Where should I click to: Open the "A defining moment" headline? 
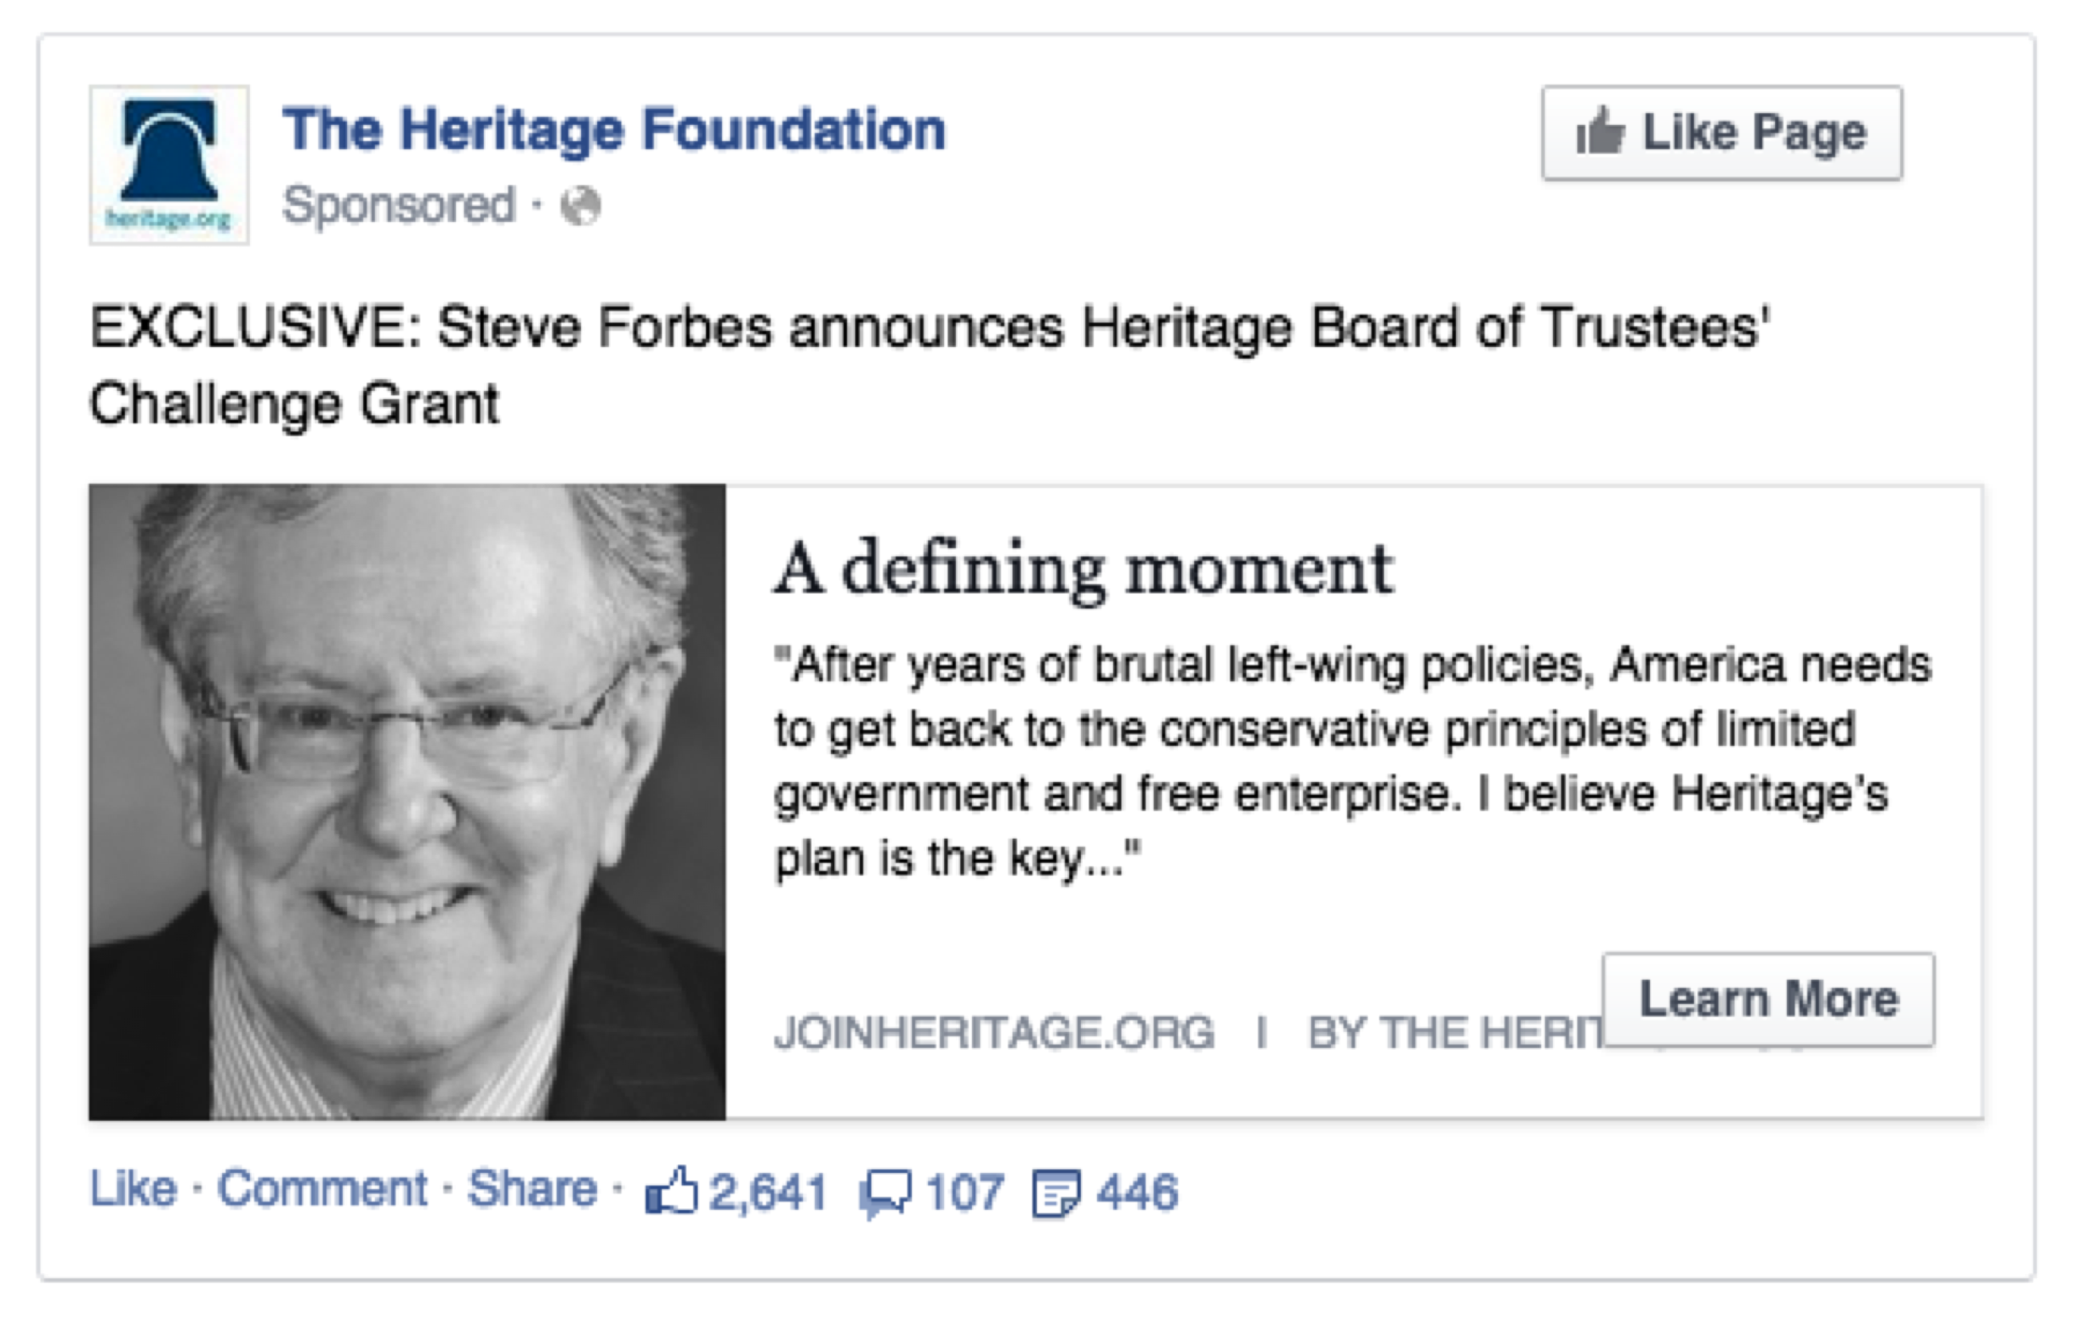(1083, 570)
